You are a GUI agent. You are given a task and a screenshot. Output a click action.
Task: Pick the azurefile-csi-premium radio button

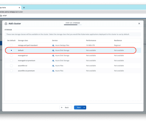click(x=11, y=71)
